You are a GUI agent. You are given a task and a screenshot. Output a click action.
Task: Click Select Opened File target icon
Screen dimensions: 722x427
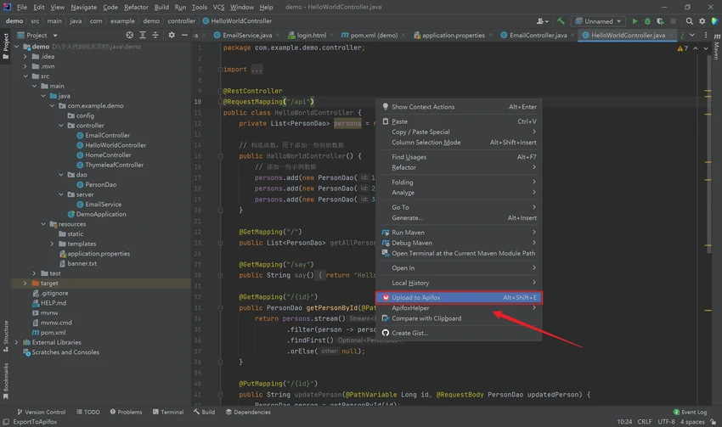(130, 35)
